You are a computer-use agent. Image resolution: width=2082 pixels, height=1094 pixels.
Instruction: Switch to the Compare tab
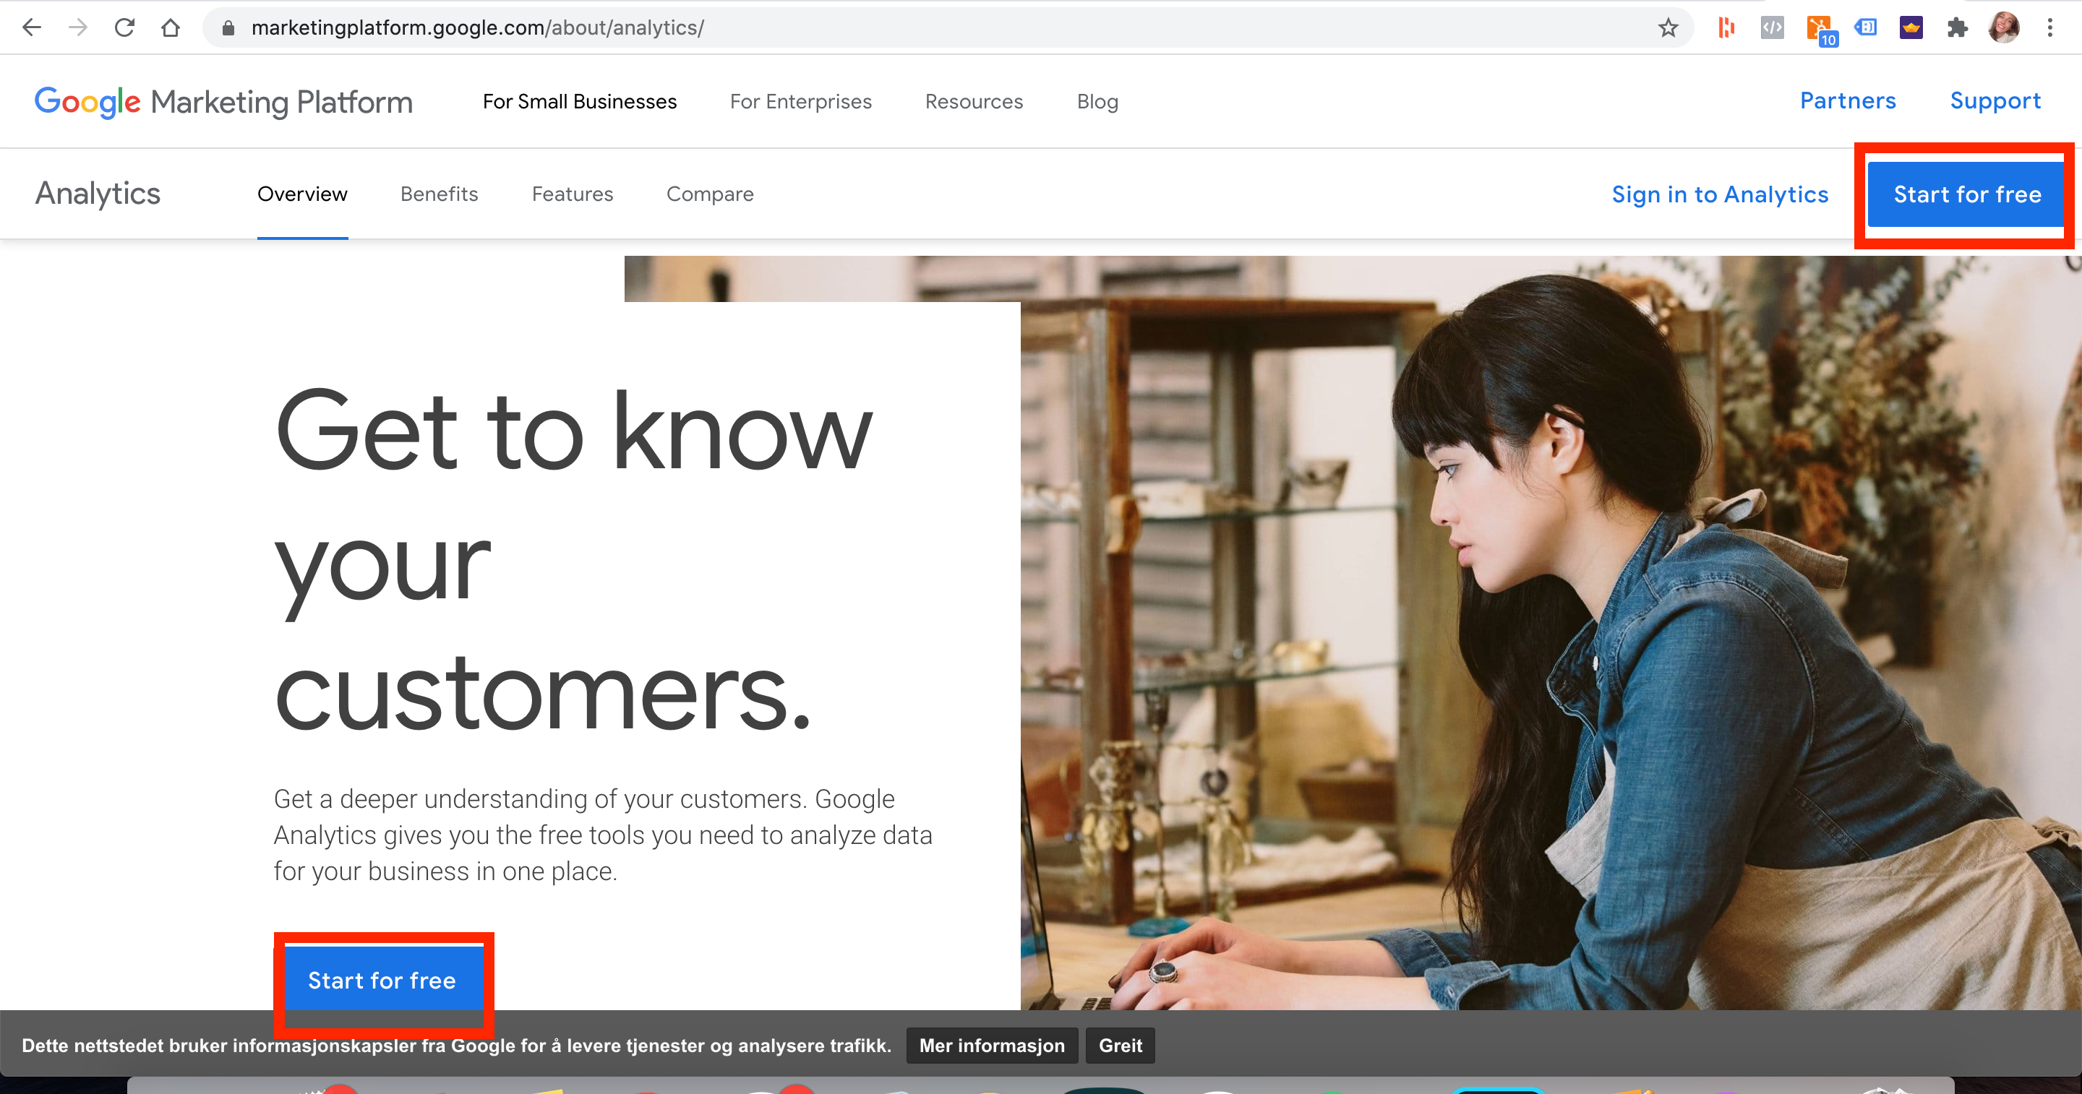[x=710, y=194]
